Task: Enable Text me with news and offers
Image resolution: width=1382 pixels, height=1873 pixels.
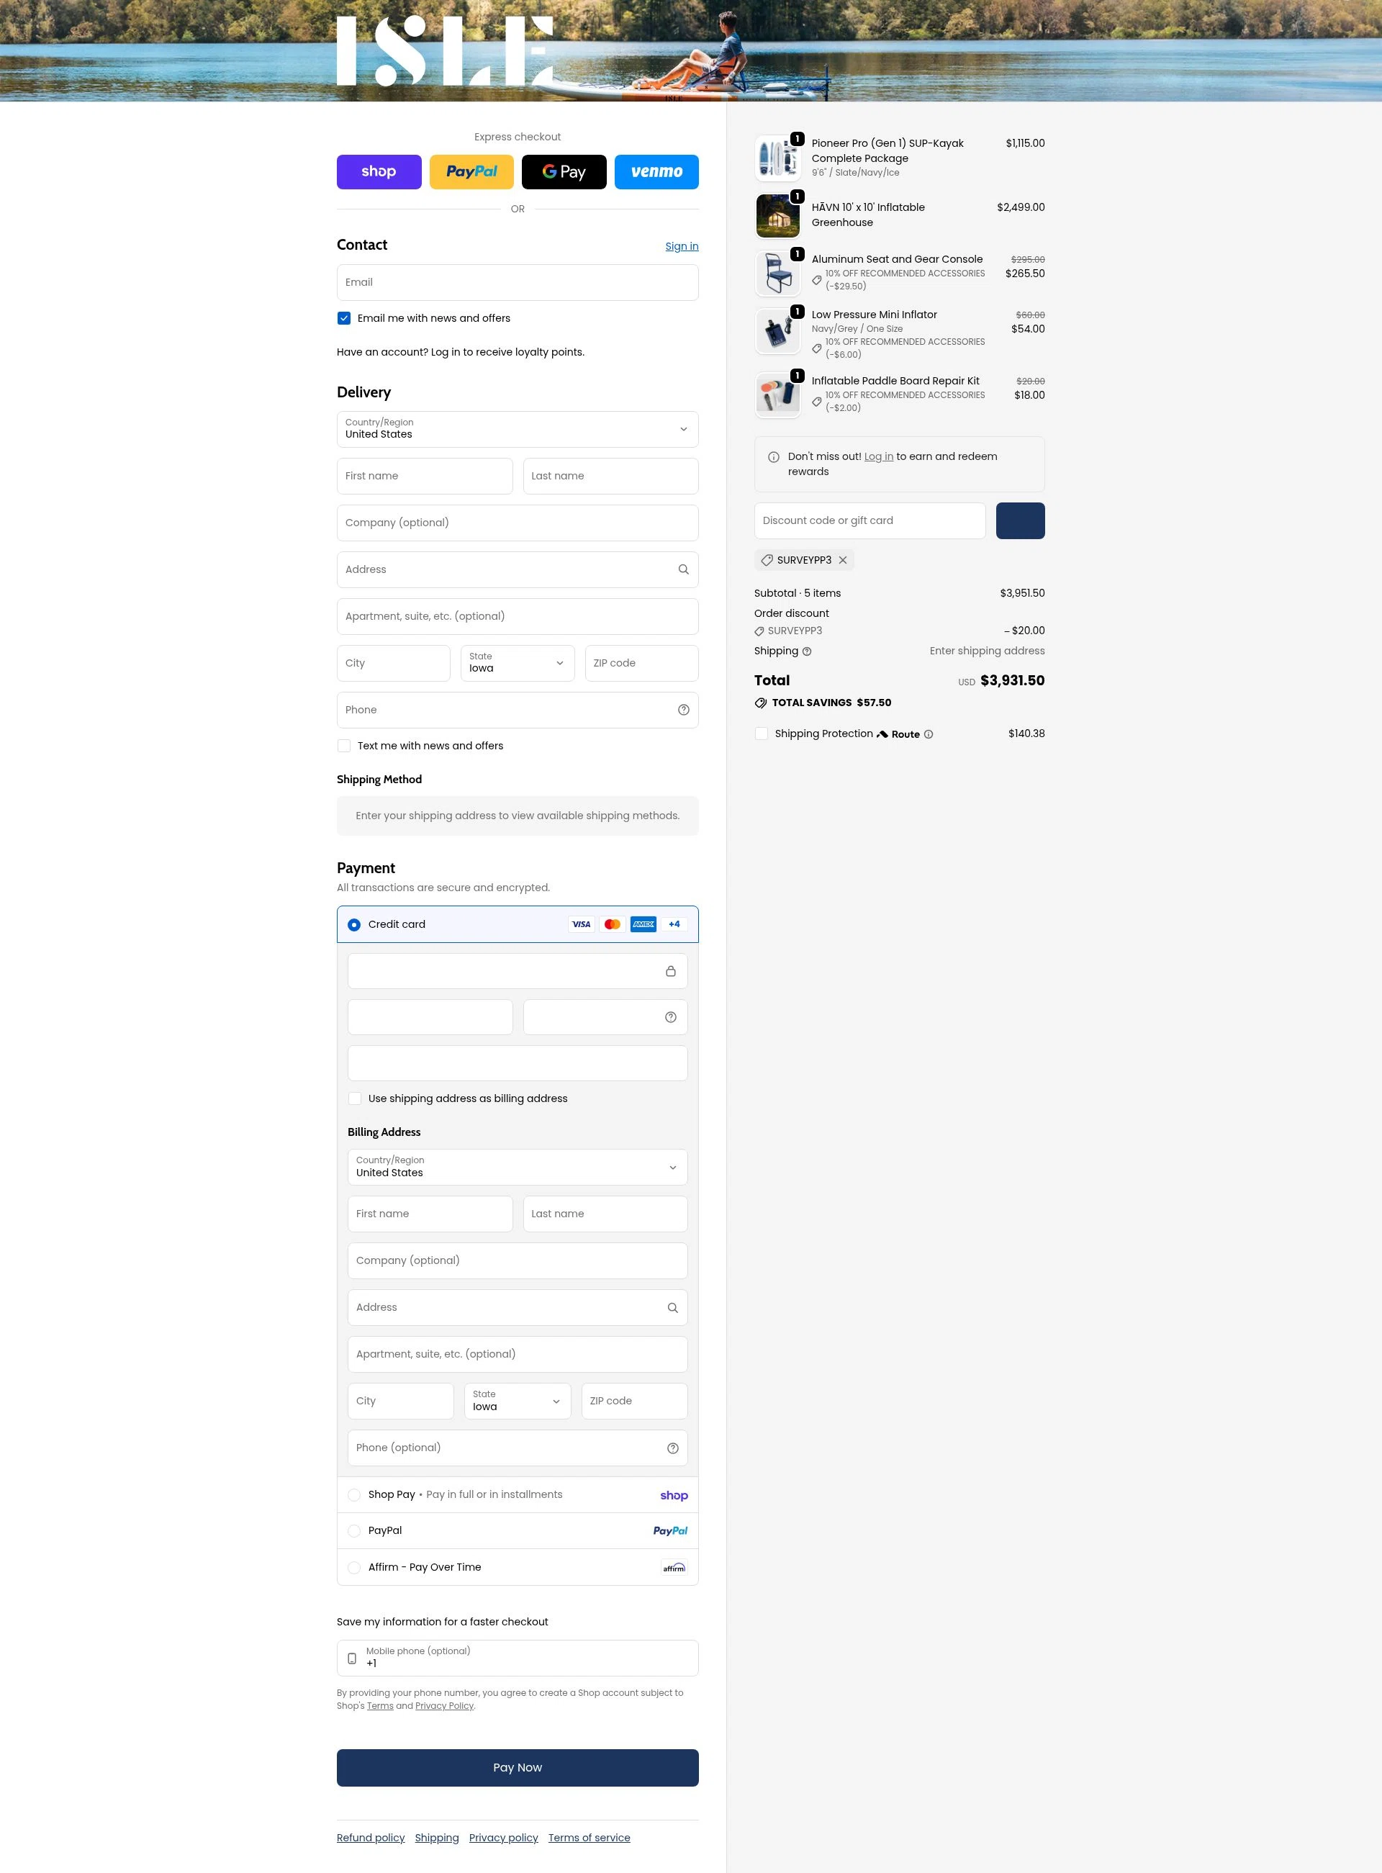Action: (344, 745)
